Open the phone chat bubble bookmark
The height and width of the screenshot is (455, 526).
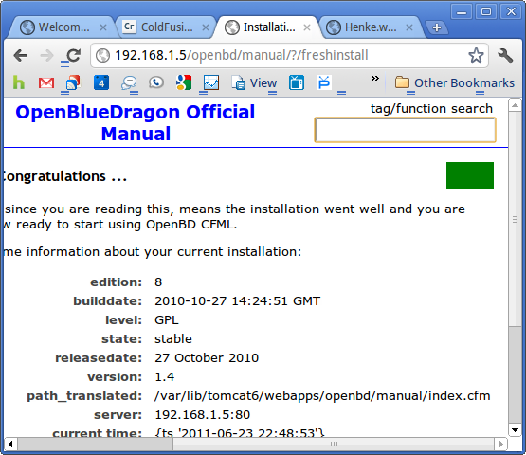click(x=156, y=82)
